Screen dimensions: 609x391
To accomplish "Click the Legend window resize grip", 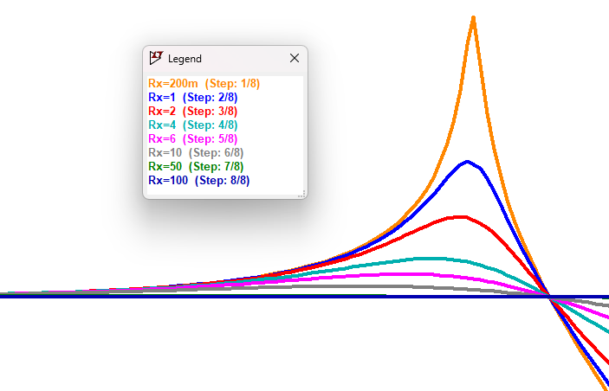I will pyautogui.click(x=301, y=195).
